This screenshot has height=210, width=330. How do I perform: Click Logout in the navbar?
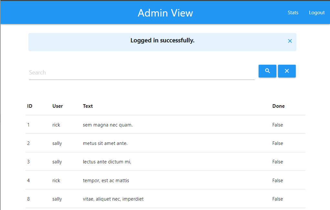(316, 13)
